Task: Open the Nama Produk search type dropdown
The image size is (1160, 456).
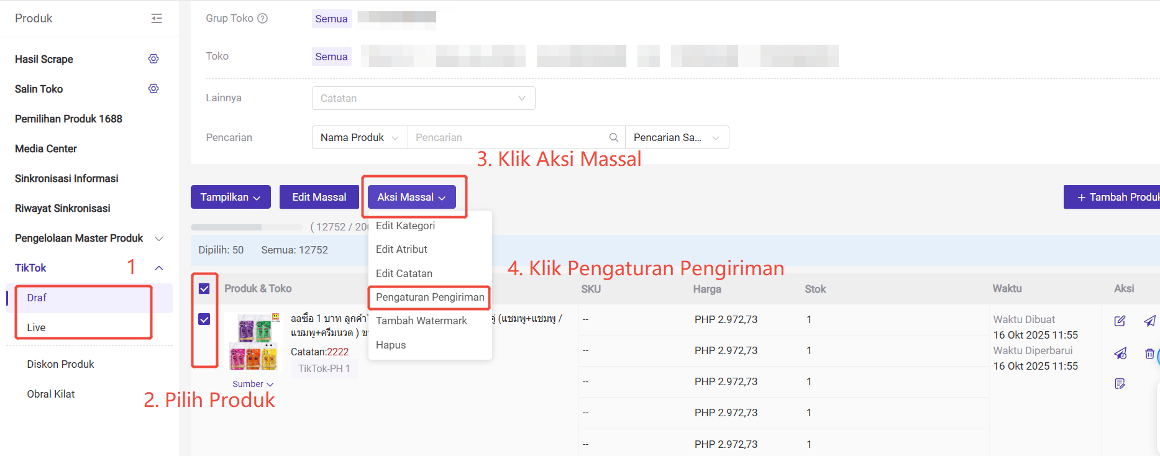Action: coord(359,137)
